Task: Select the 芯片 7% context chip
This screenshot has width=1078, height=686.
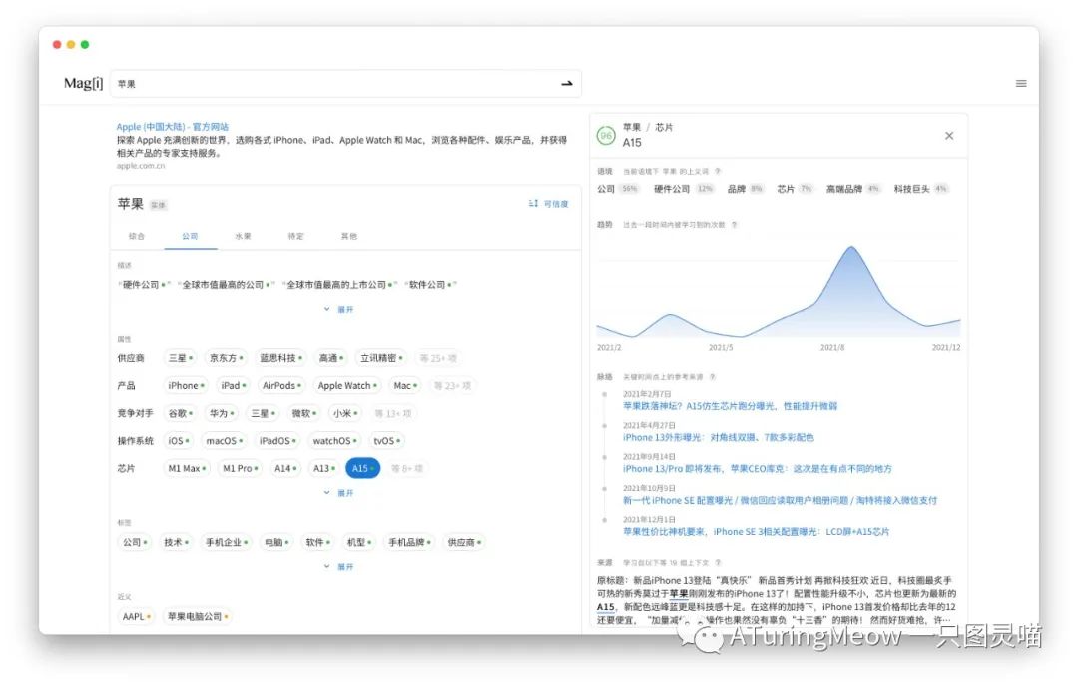Action: [795, 189]
